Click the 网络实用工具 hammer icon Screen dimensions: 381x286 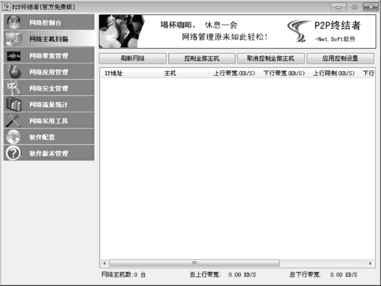[14, 120]
